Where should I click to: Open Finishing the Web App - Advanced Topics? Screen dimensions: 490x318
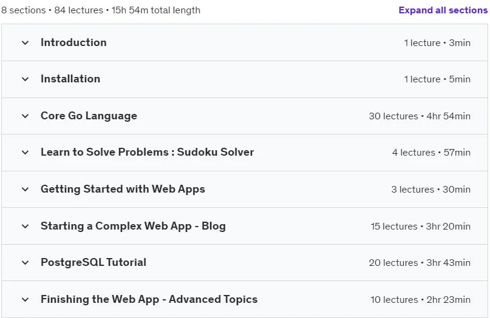149,299
